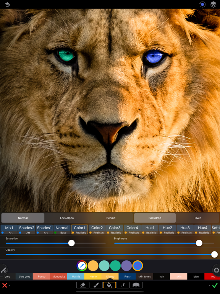Open brush settings on left edge
The width and height of the screenshot is (220, 294).
coord(3,270)
